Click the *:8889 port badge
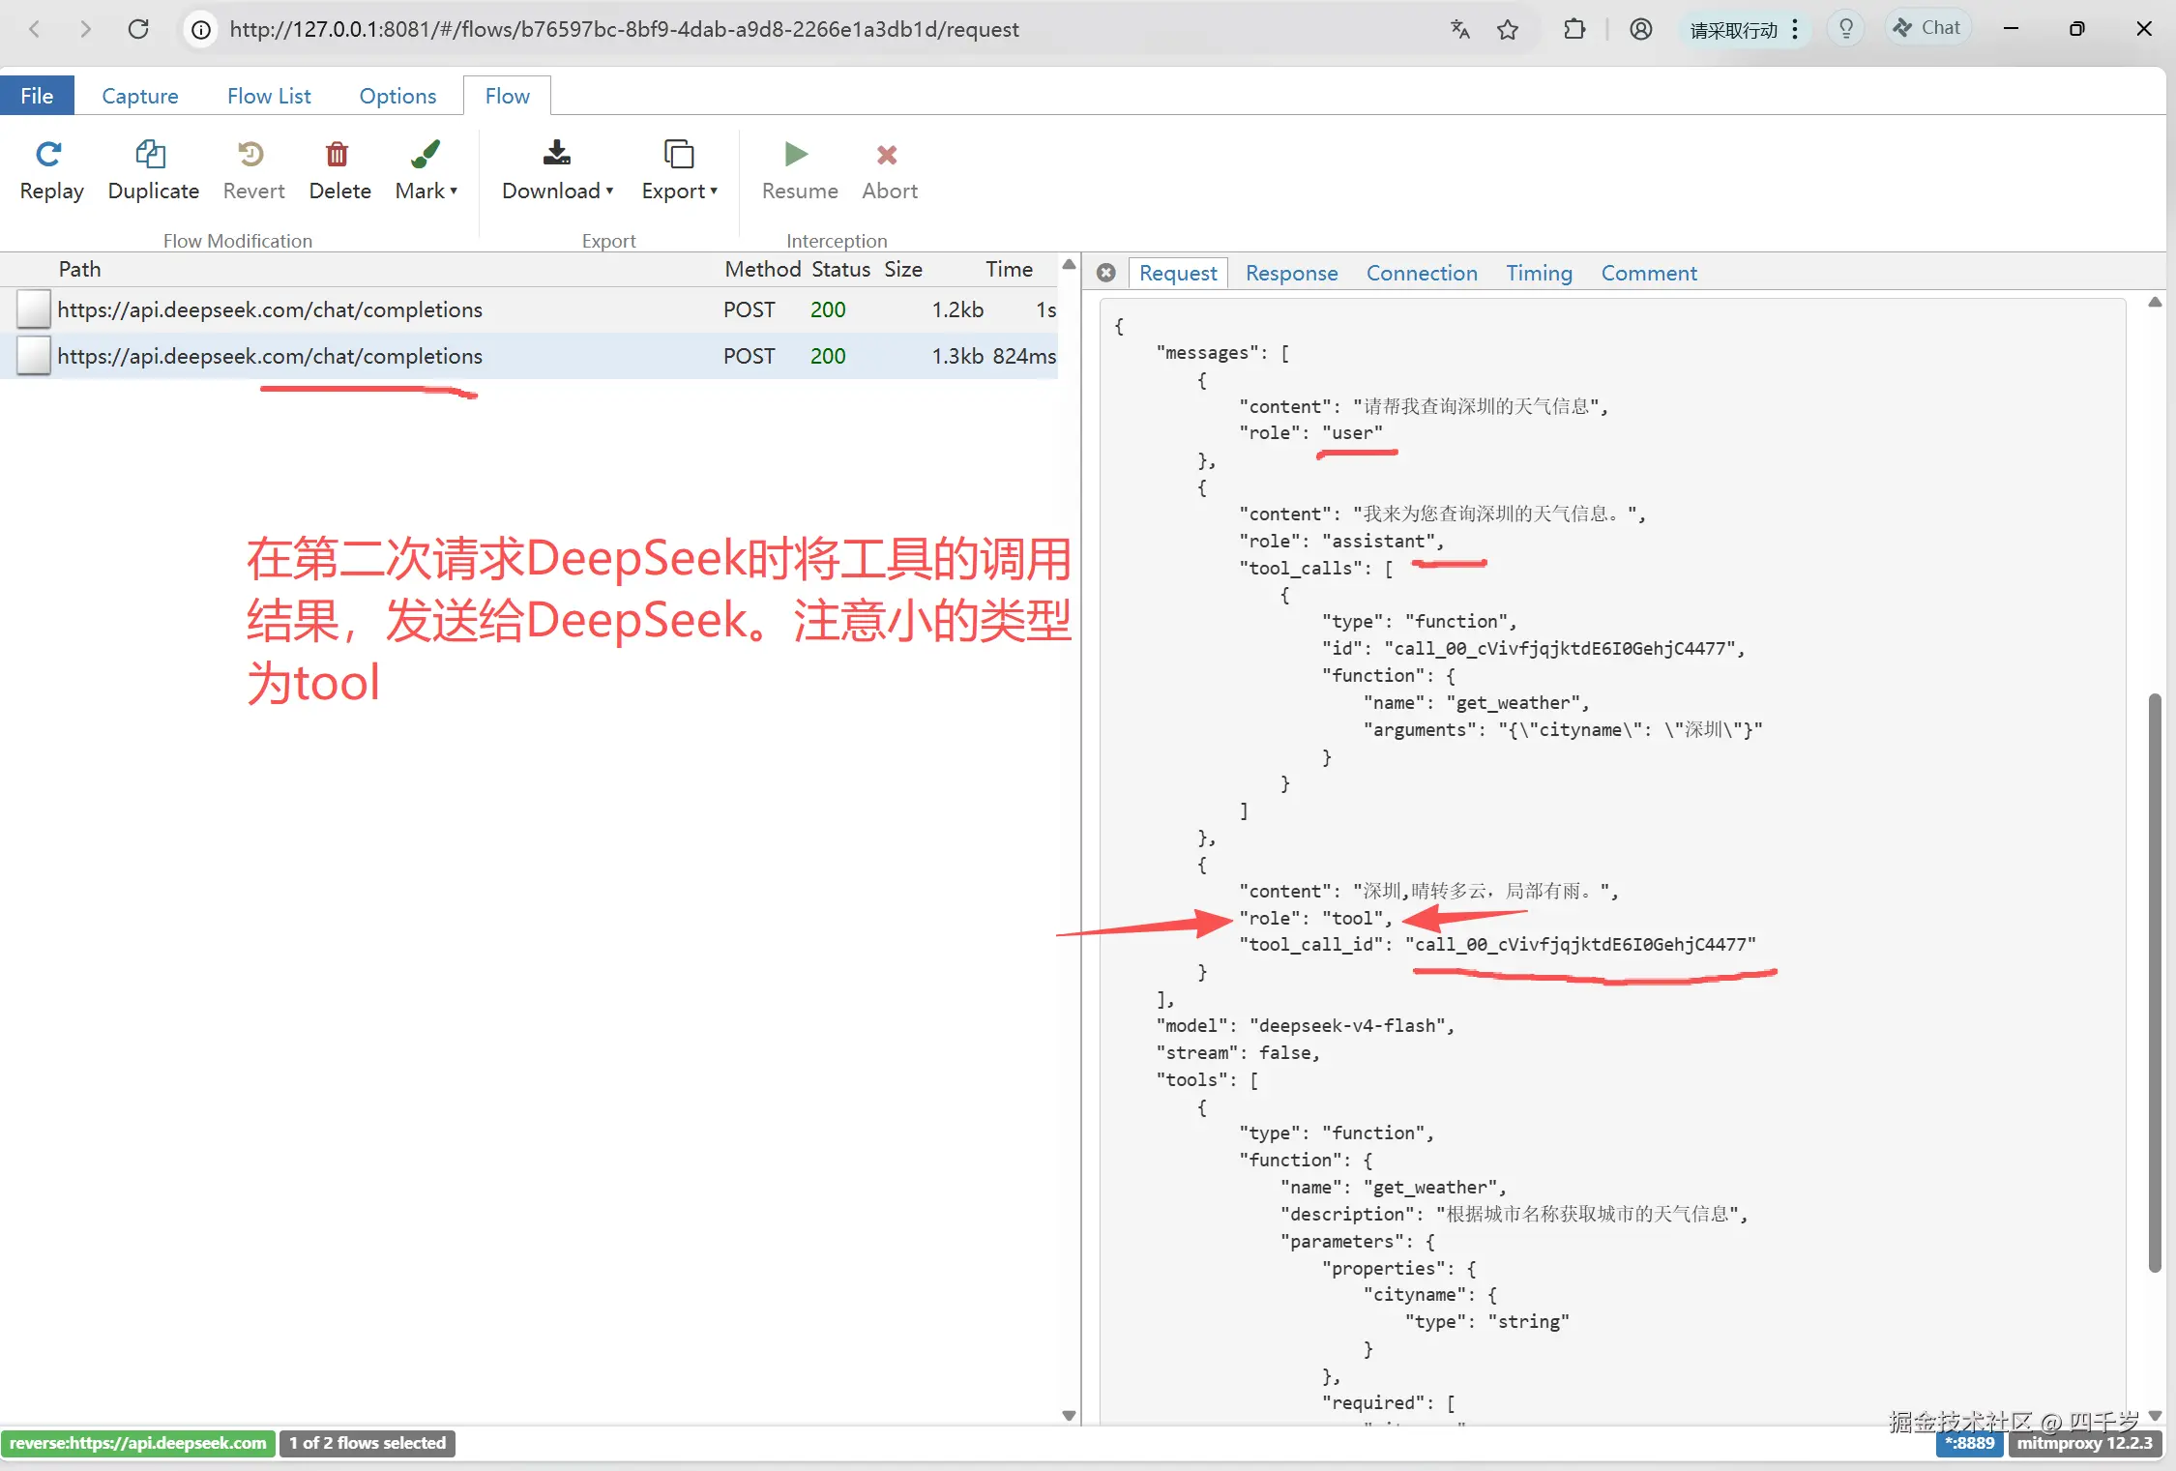Viewport: 2176px width, 1471px height. 1970,1443
